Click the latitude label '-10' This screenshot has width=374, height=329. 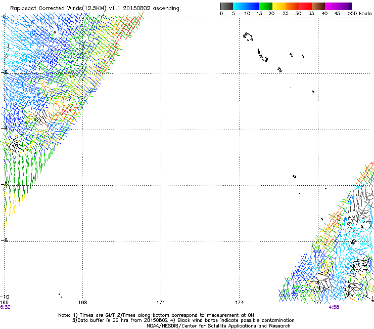point(5,297)
